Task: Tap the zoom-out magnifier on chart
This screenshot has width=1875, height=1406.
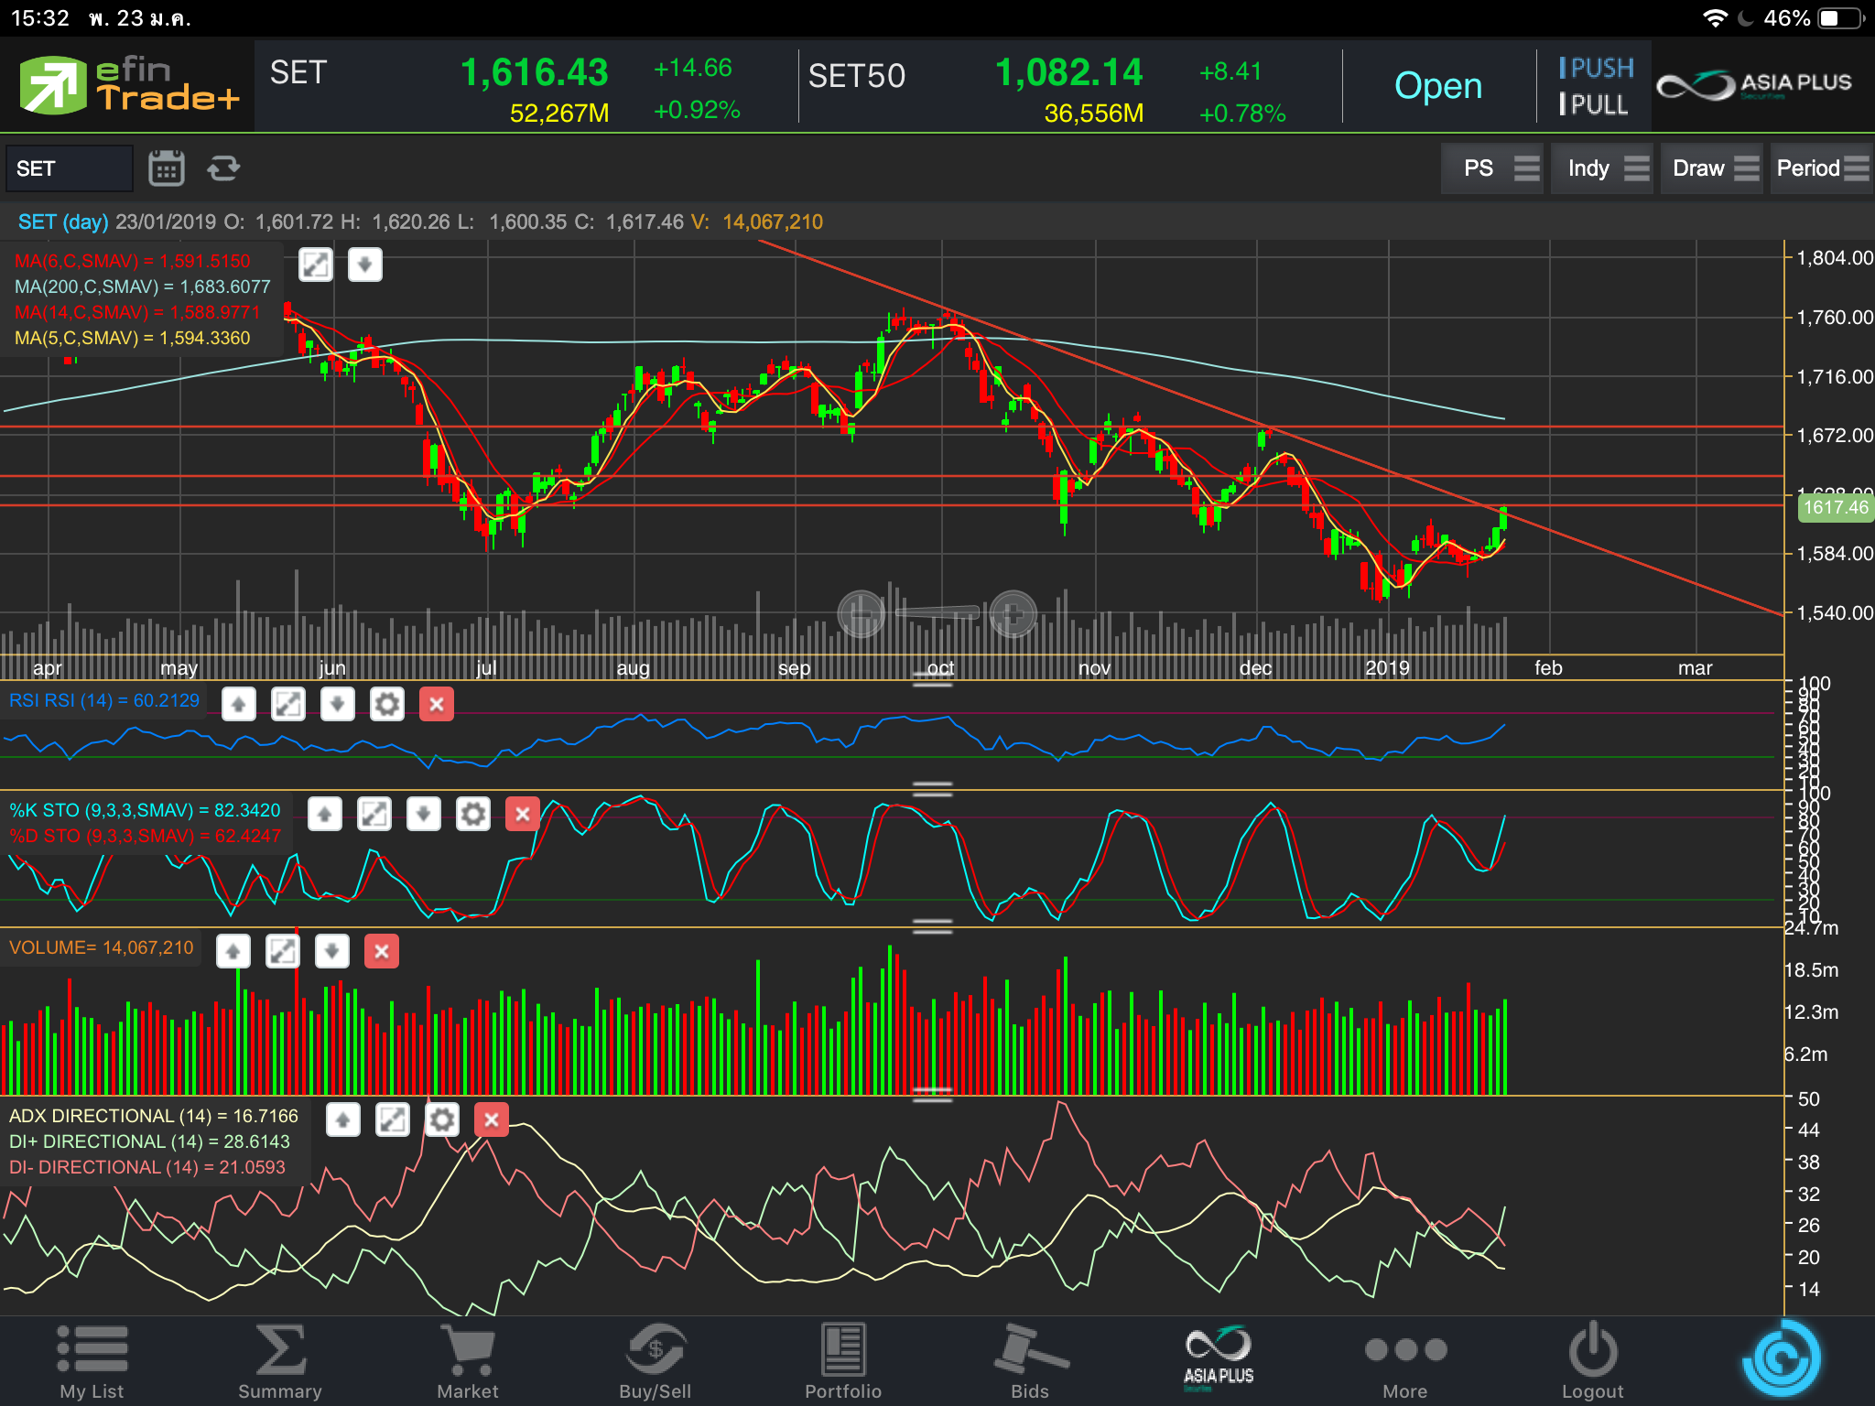Action: coord(861,613)
